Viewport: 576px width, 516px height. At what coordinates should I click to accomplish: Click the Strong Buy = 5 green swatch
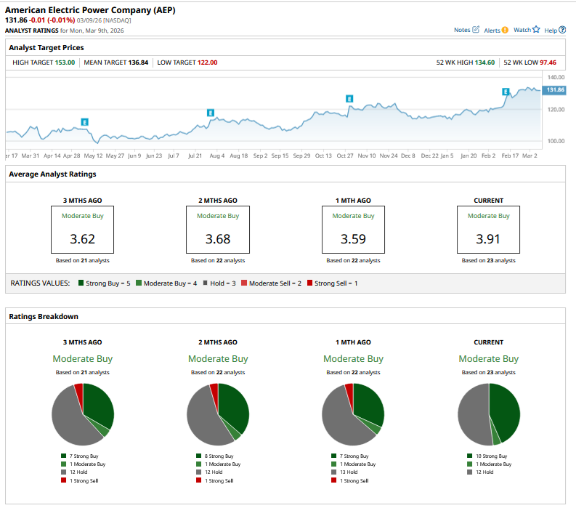click(x=82, y=283)
